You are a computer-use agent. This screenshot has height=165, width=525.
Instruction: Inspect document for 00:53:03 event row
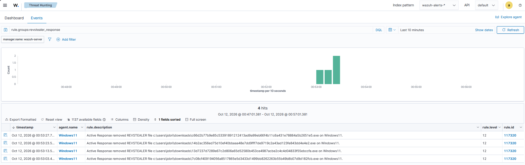(5, 159)
